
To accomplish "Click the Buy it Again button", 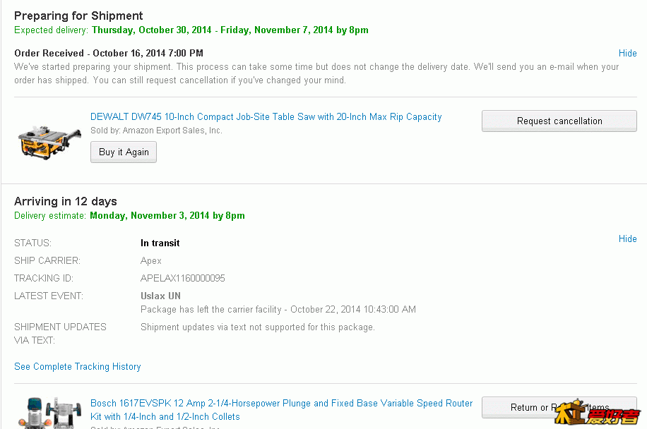I will tap(124, 152).
